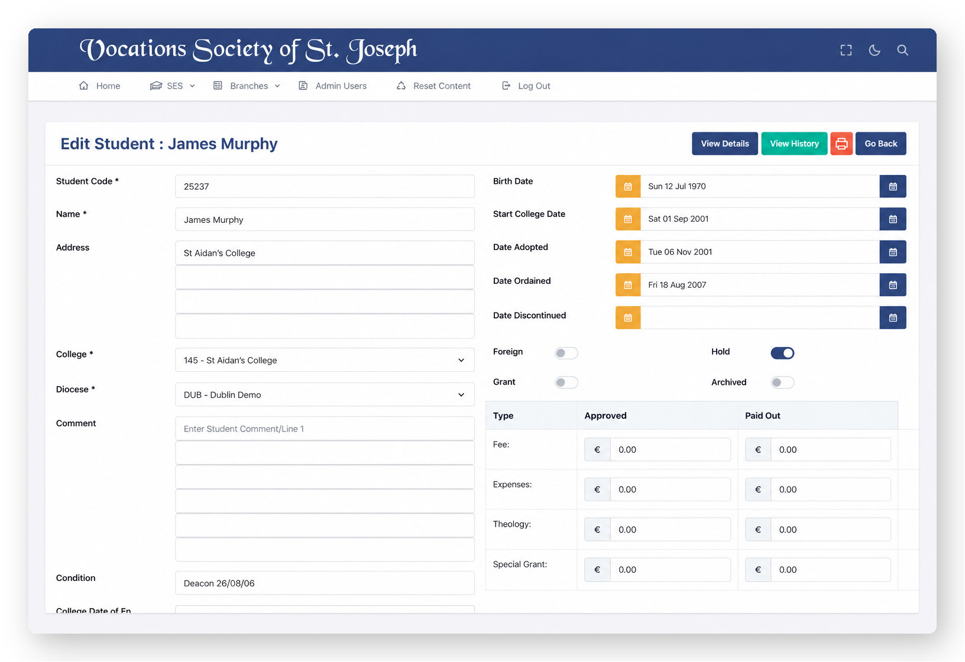Click Fee Approved amount field

[x=670, y=450]
